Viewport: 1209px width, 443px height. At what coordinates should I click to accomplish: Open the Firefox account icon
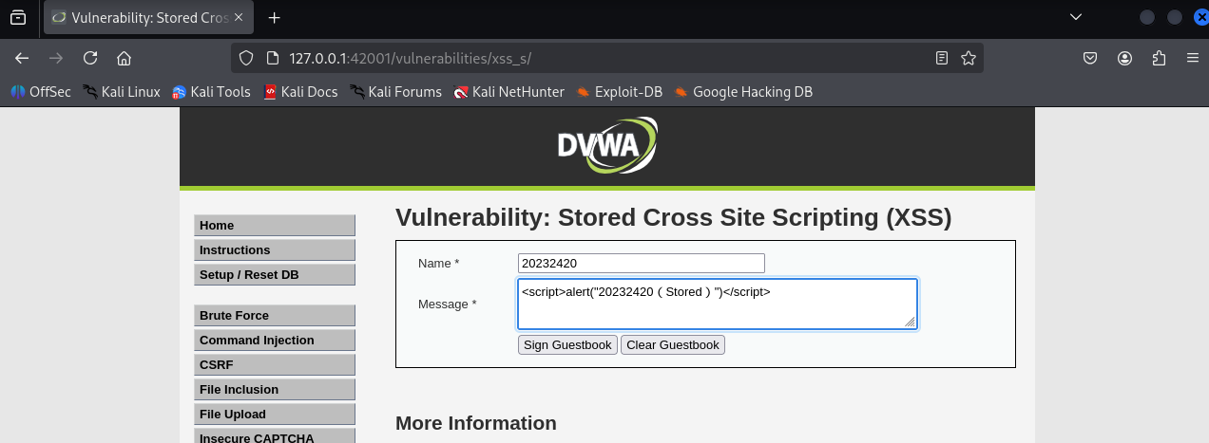(x=1125, y=58)
